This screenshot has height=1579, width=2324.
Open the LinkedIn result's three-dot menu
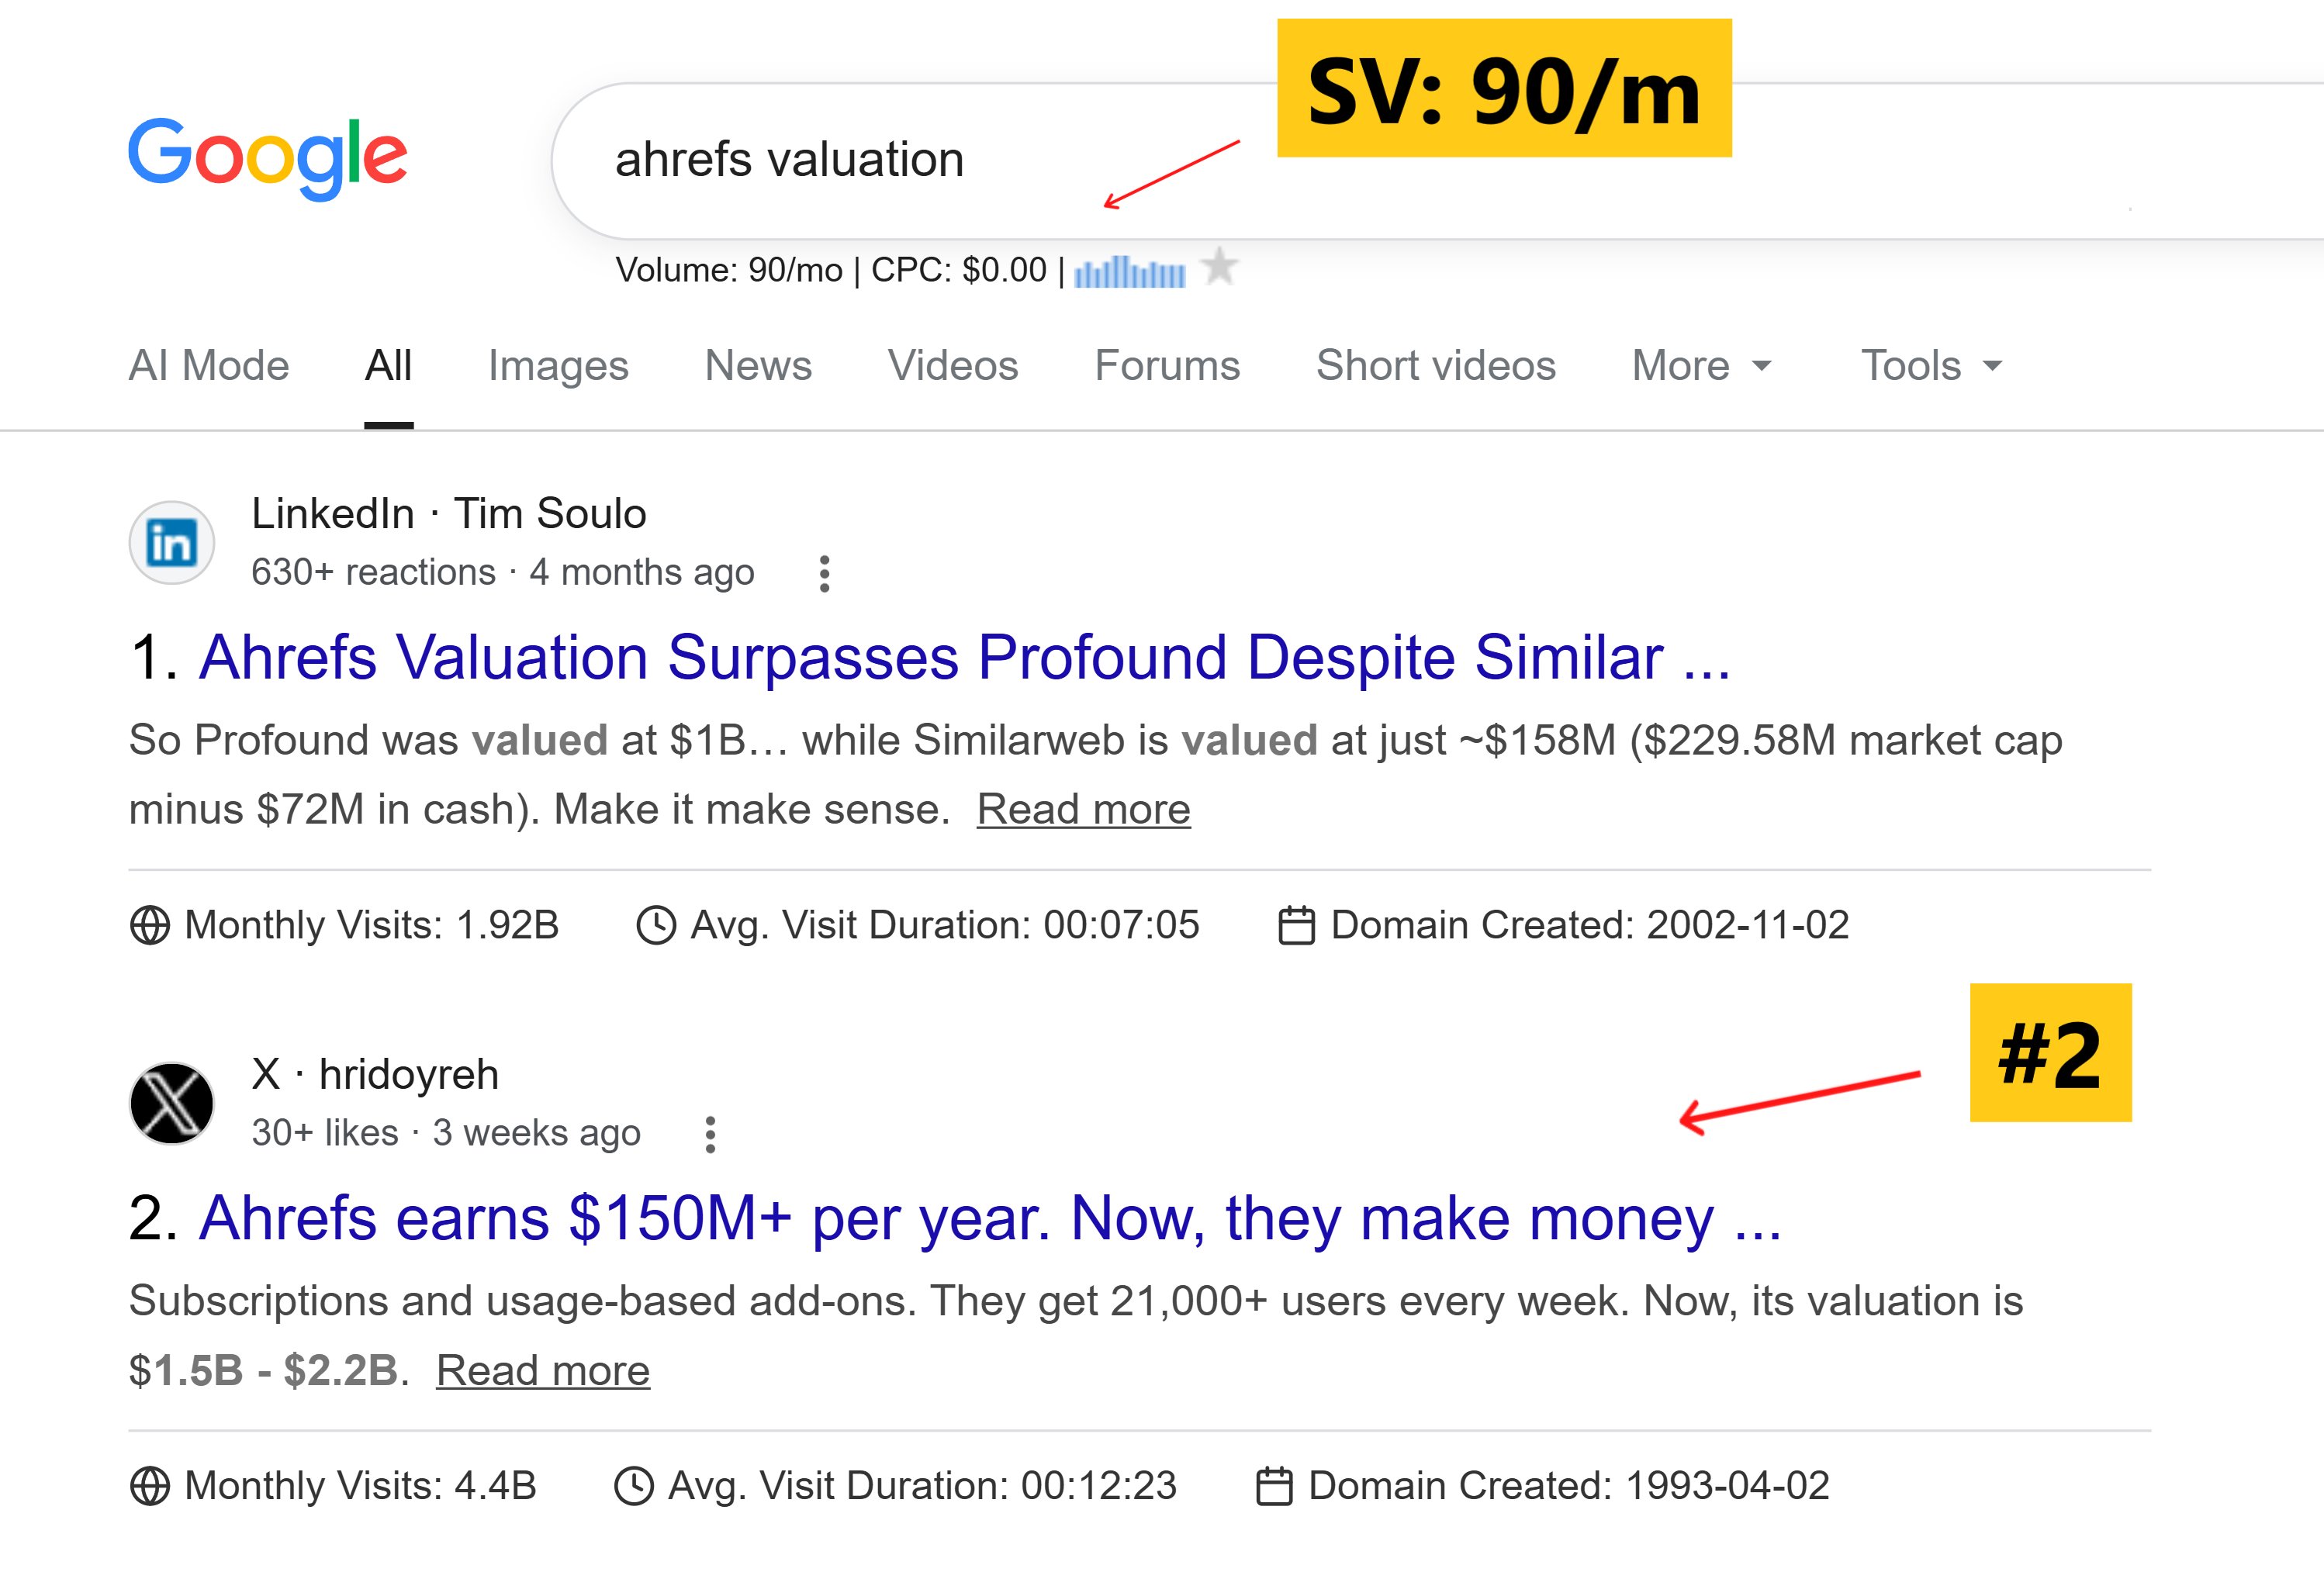824,574
